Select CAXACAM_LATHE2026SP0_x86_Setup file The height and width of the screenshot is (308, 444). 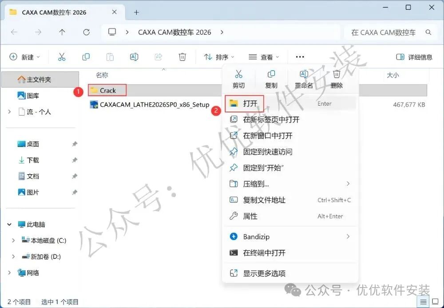[150, 105]
